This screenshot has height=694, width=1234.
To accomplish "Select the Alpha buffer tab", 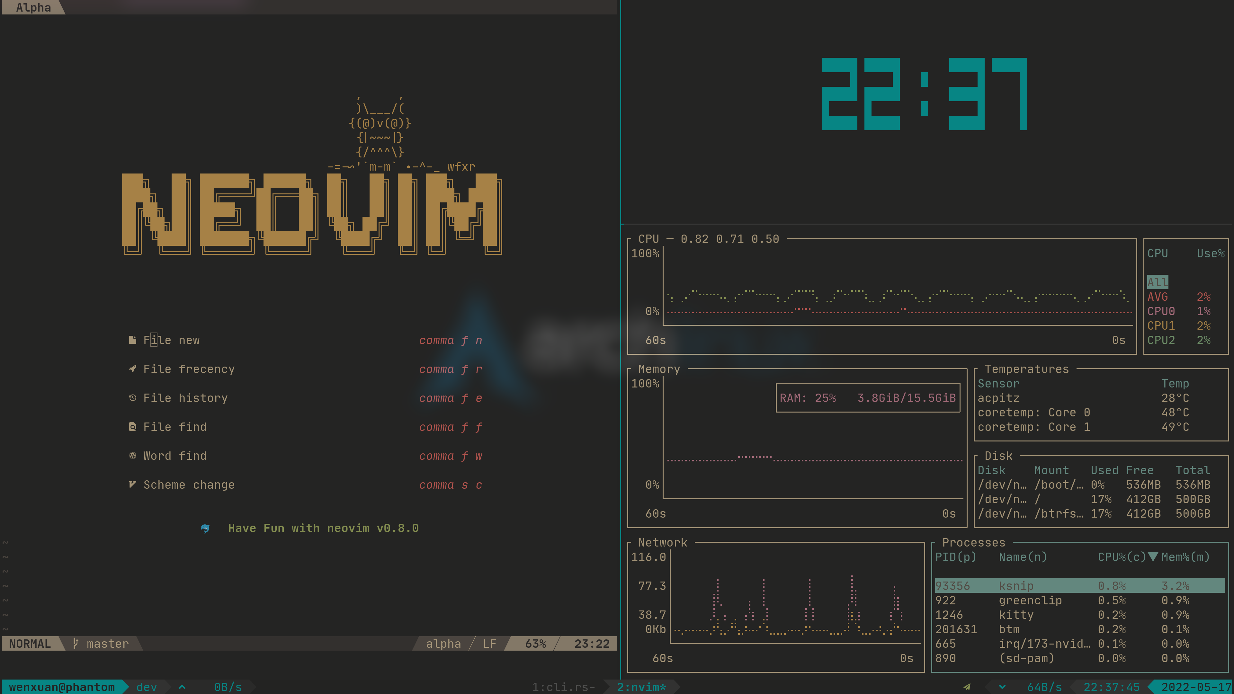I will (33, 7).
